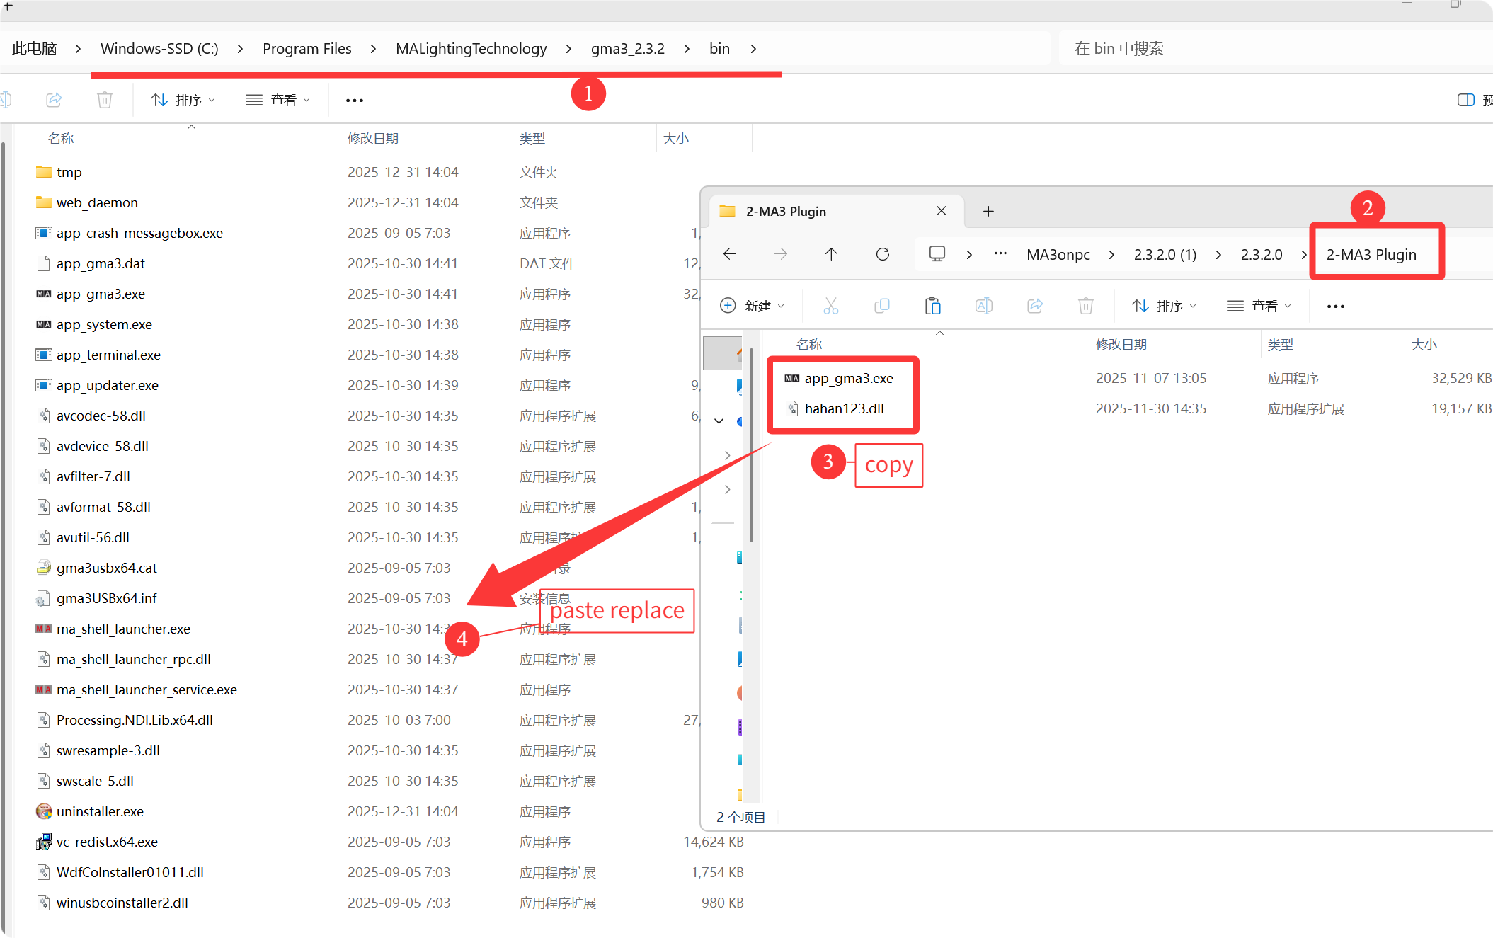Viewport: 1493px width, 938px height.
Task: Click the Back arrow in plugin window
Action: click(x=730, y=254)
